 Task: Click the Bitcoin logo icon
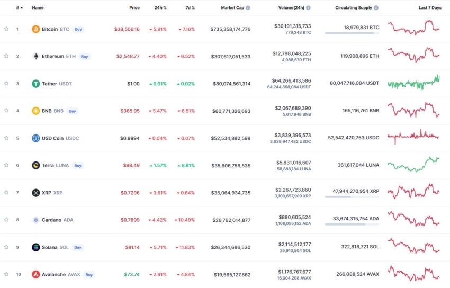pyautogui.click(x=36, y=29)
